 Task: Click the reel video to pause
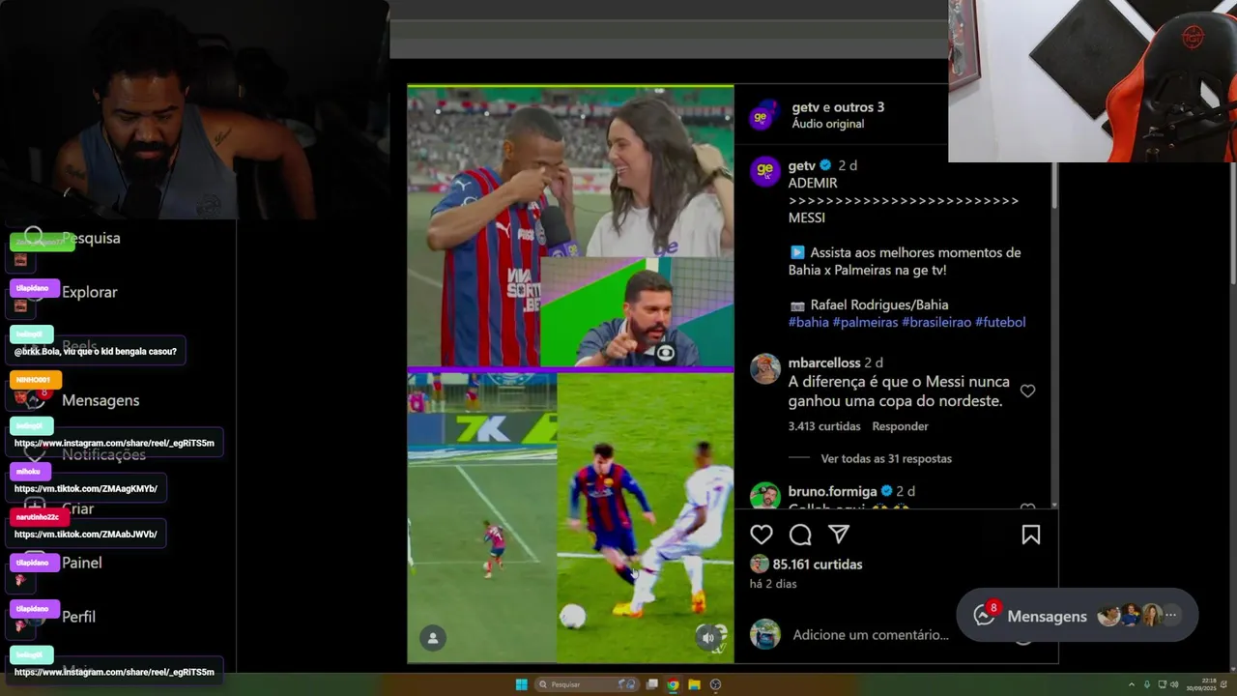[x=570, y=373]
